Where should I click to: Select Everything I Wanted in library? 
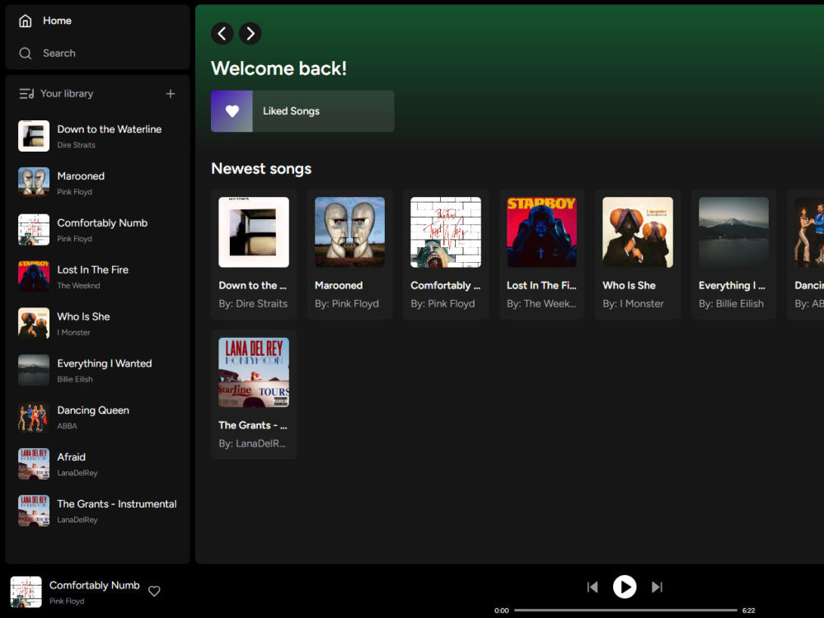pos(98,370)
